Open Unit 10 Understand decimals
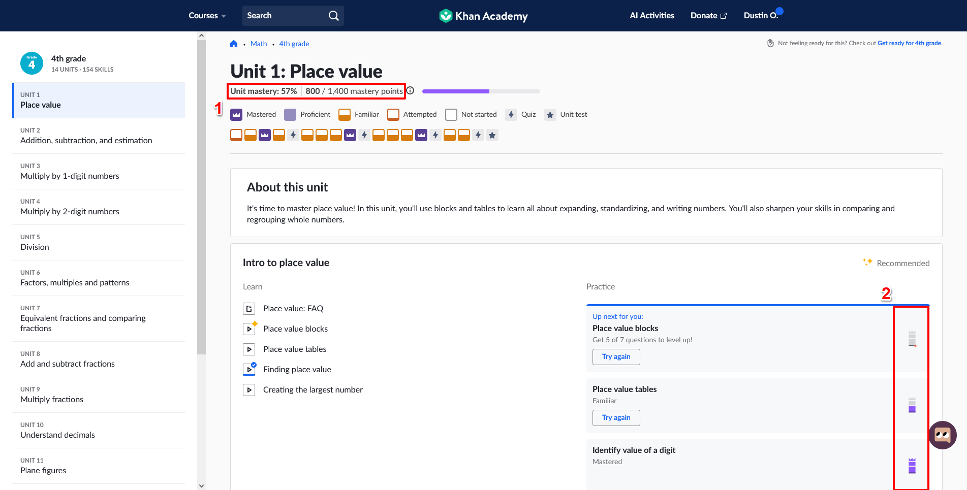The height and width of the screenshot is (490, 967). pos(99,431)
